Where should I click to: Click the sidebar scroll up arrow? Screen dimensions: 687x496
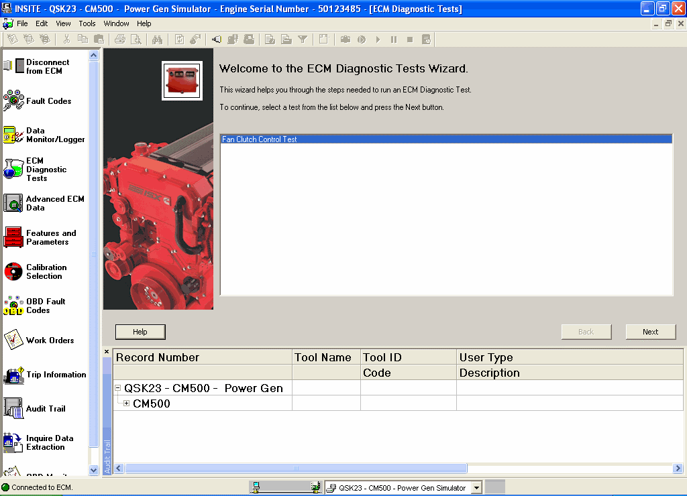pos(93,55)
